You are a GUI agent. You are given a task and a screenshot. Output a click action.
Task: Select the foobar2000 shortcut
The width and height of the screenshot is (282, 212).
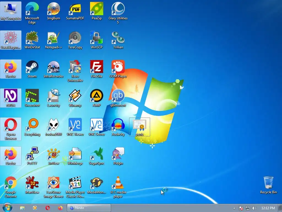click(53, 127)
